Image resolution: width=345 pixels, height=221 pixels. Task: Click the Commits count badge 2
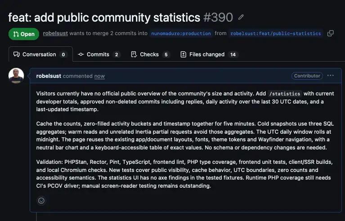(x=116, y=54)
